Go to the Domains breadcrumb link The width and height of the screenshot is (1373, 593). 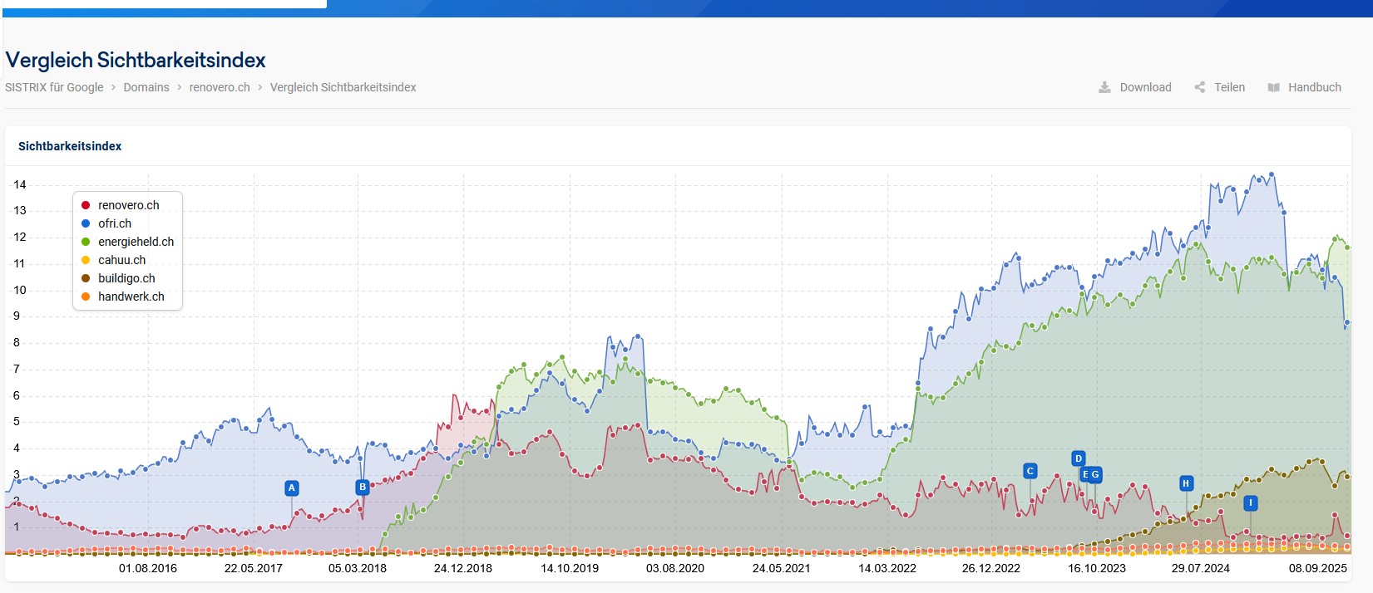[146, 87]
